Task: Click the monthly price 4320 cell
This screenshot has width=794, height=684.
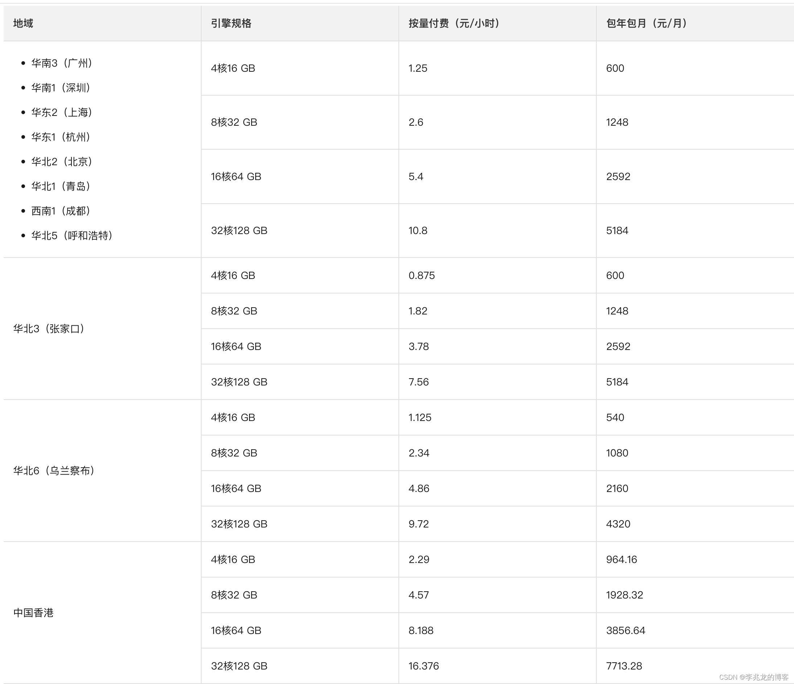Action: point(618,524)
